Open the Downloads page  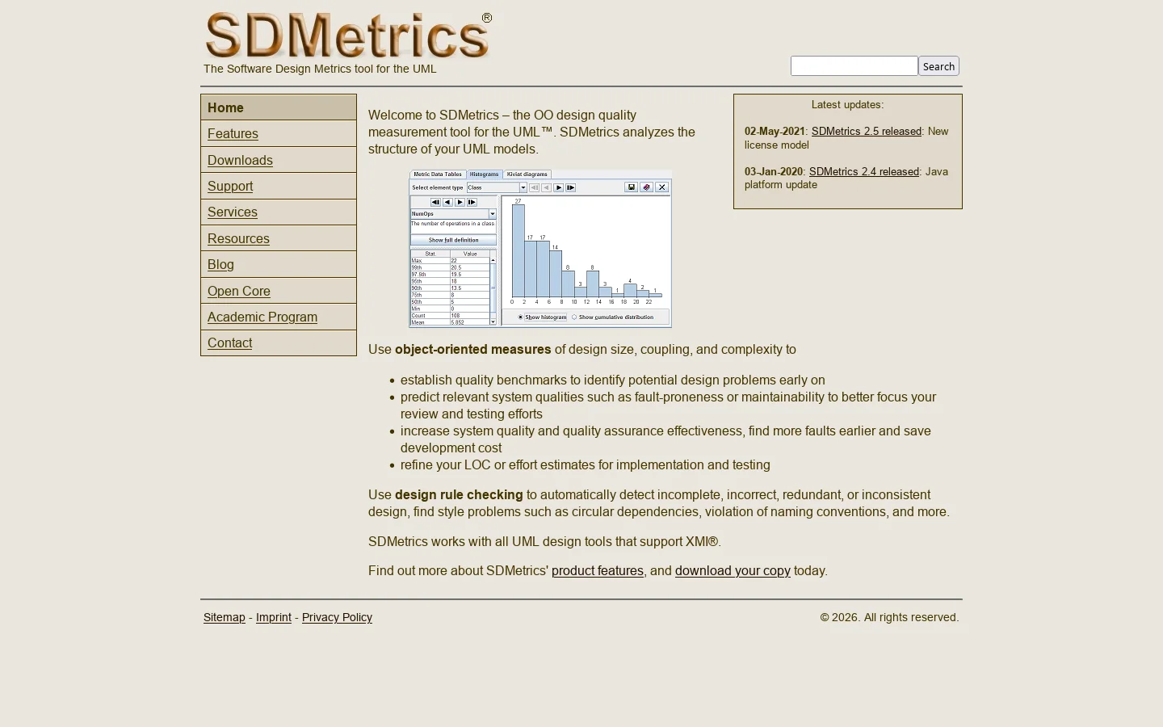tap(240, 160)
